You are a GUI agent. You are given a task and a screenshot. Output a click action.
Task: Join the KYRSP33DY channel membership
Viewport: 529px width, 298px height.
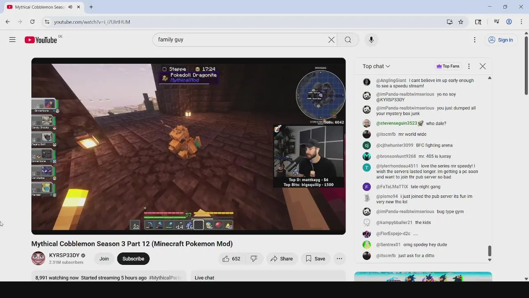click(104, 259)
